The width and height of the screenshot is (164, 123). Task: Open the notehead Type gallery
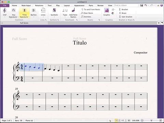pyautogui.click(x=65, y=13)
